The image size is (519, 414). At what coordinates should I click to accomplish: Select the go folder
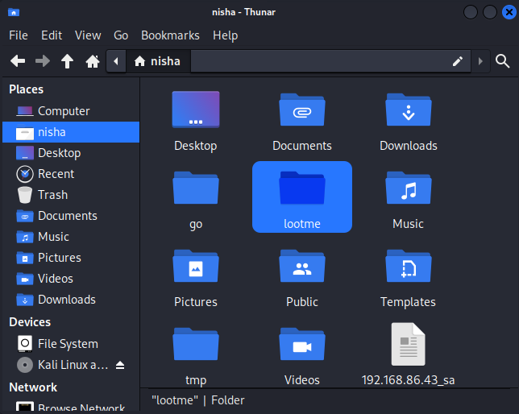[196, 197]
